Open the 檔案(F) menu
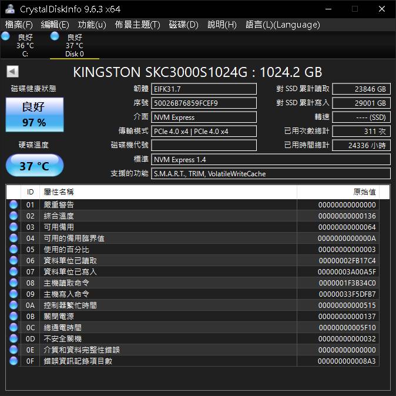This screenshot has width=396, height=396. point(19,25)
